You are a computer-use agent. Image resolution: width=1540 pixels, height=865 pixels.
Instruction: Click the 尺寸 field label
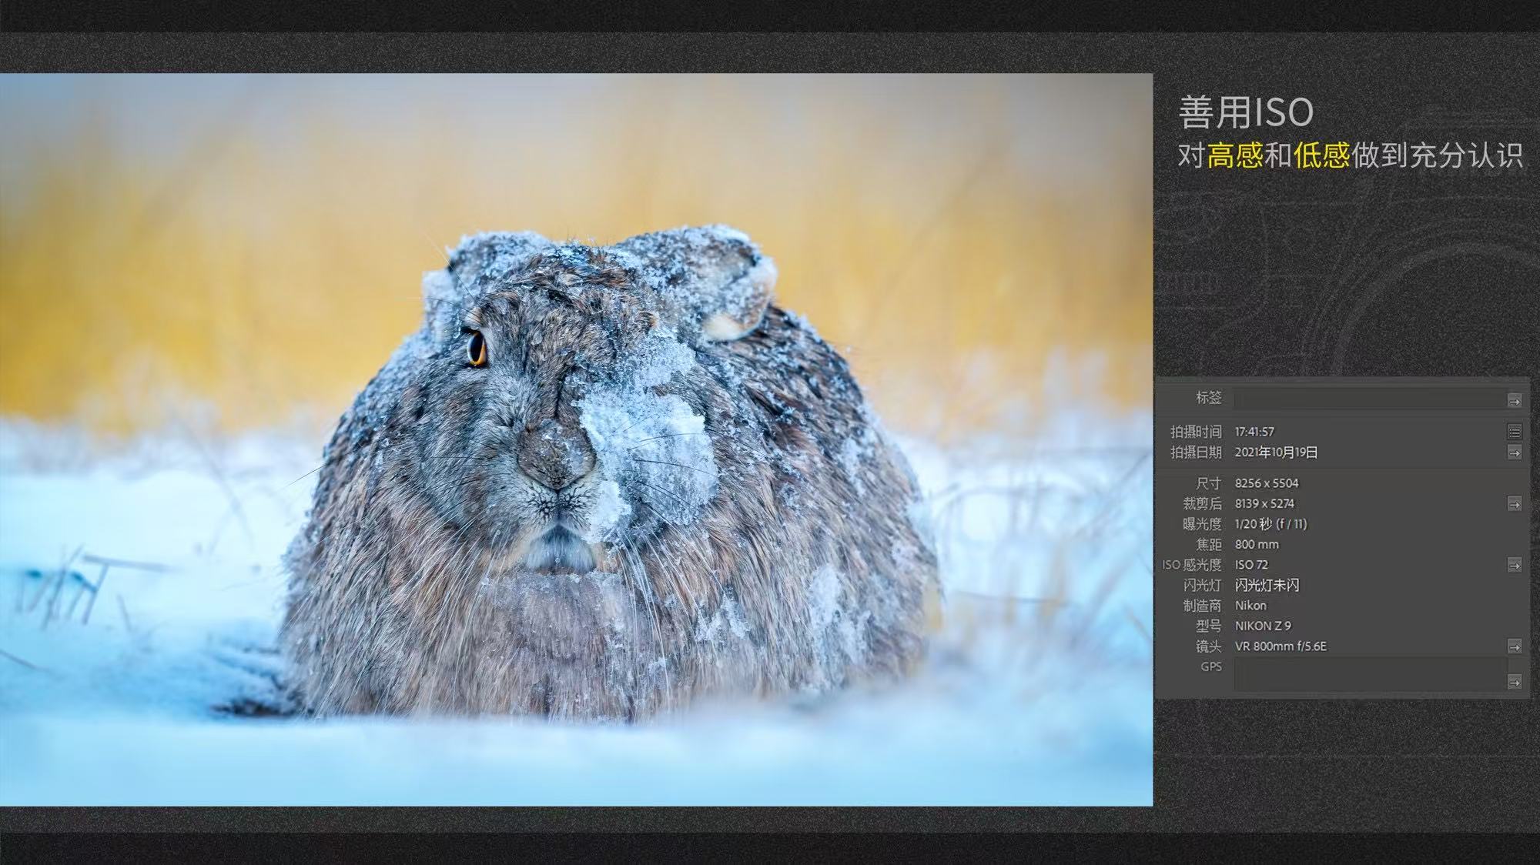[1209, 483]
